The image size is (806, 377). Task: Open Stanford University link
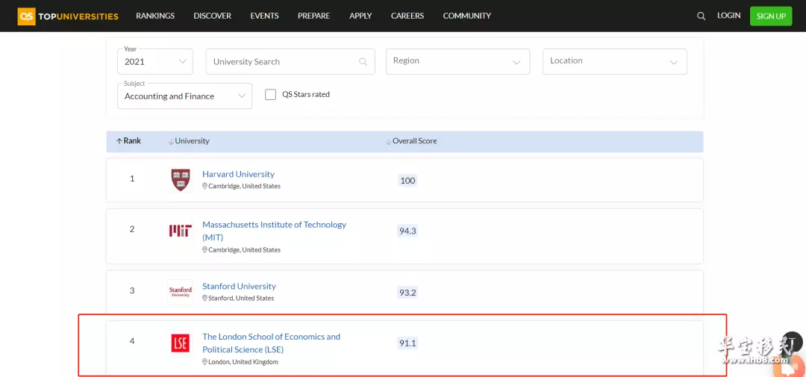pyautogui.click(x=239, y=287)
